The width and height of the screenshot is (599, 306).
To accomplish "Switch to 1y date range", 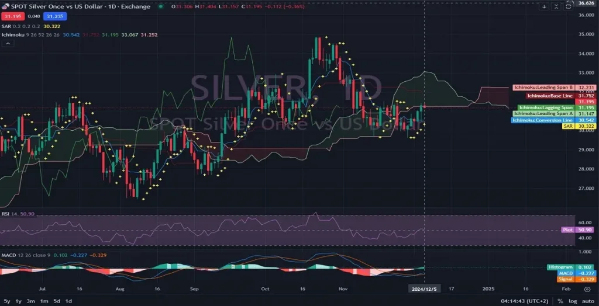I will point(18,301).
